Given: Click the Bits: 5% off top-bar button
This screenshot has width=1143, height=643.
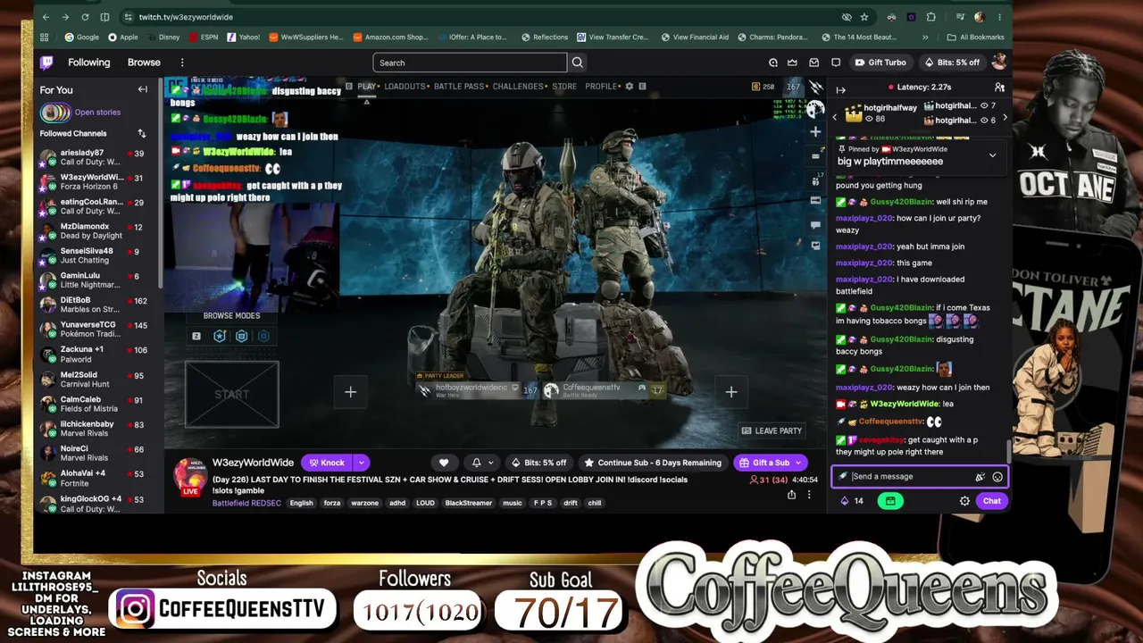Looking at the screenshot, I should pyautogui.click(x=951, y=63).
